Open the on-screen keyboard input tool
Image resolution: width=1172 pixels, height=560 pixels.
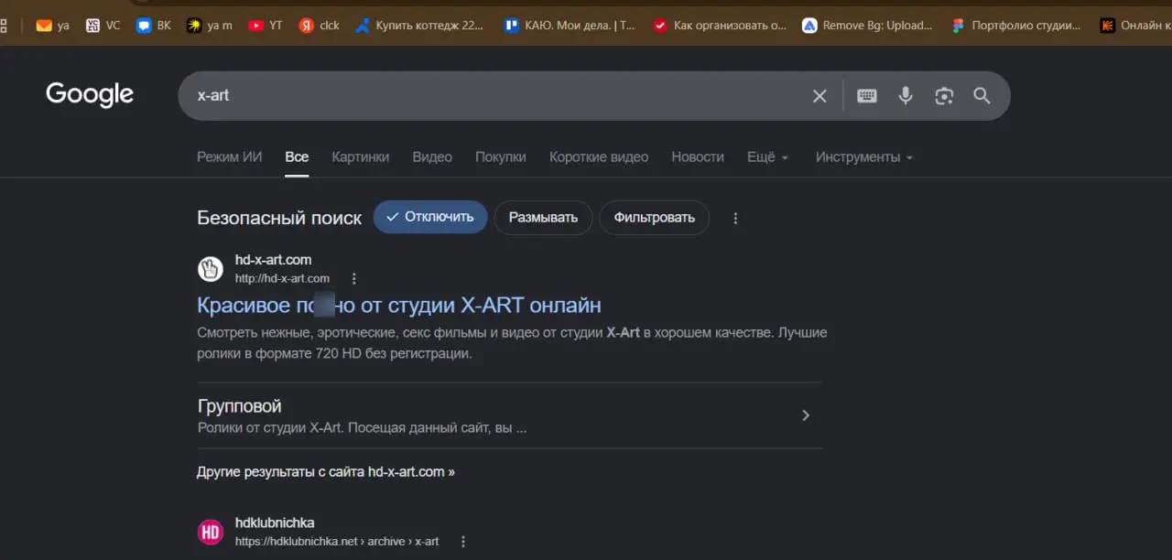tap(866, 96)
